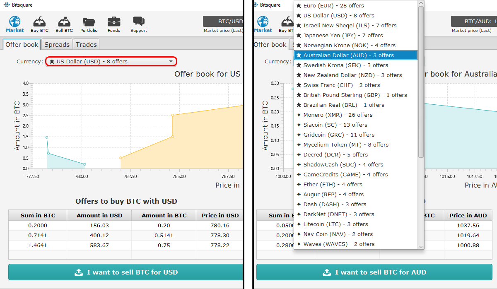Click Market icon in right window
Image resolution: width=497 pixels, height=289 pixels.
coord(263,24)
